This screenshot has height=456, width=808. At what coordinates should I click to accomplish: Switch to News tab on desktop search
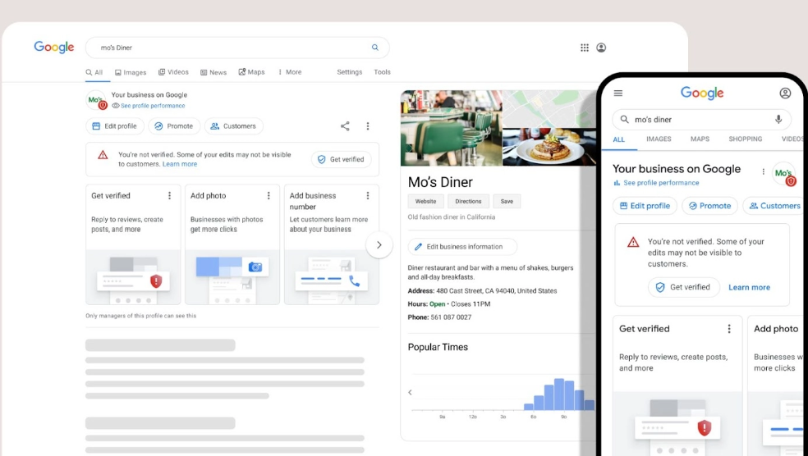coord(213,72)
